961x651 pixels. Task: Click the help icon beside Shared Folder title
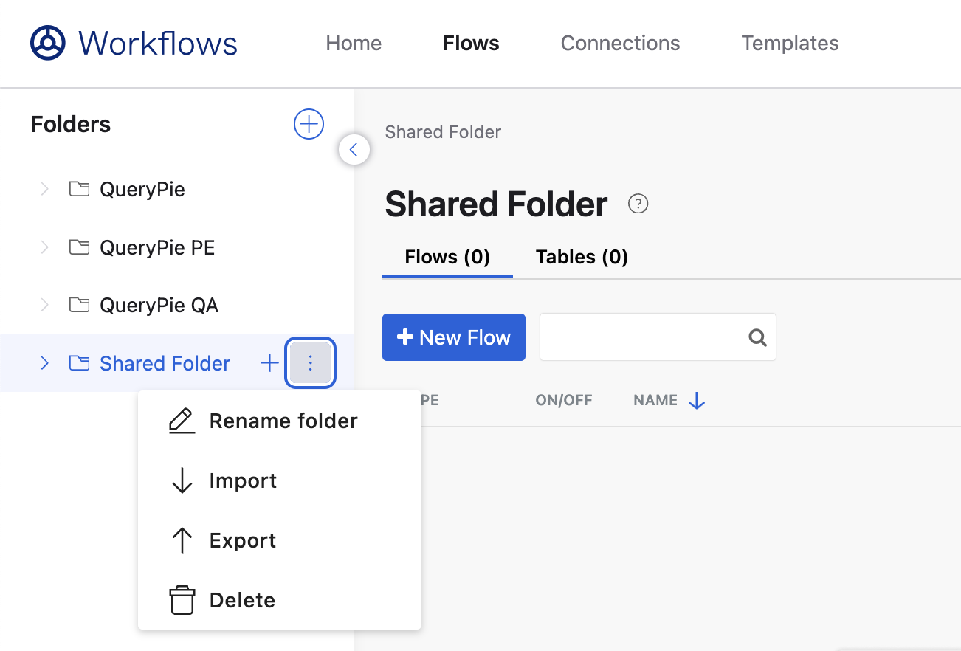[638, 204]
